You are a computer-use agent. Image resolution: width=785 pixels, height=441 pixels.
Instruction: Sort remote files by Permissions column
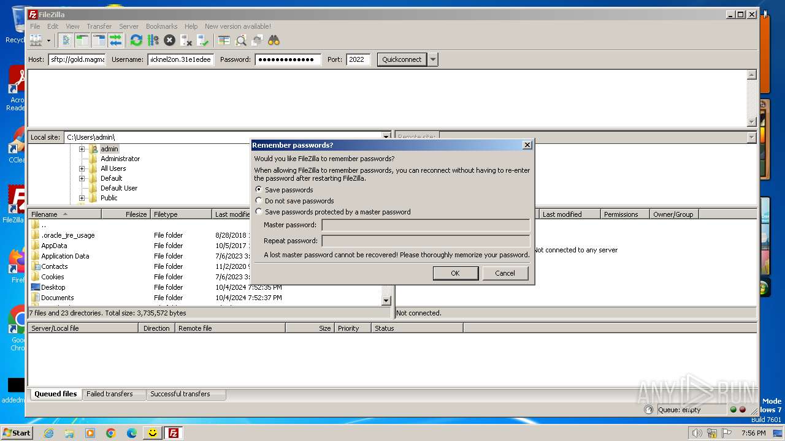click(625, 214)
